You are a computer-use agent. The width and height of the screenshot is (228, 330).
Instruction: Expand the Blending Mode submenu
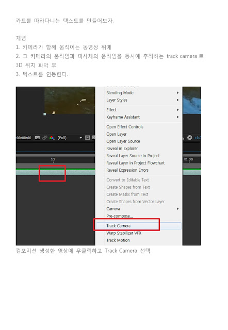(x=142, y=93)
